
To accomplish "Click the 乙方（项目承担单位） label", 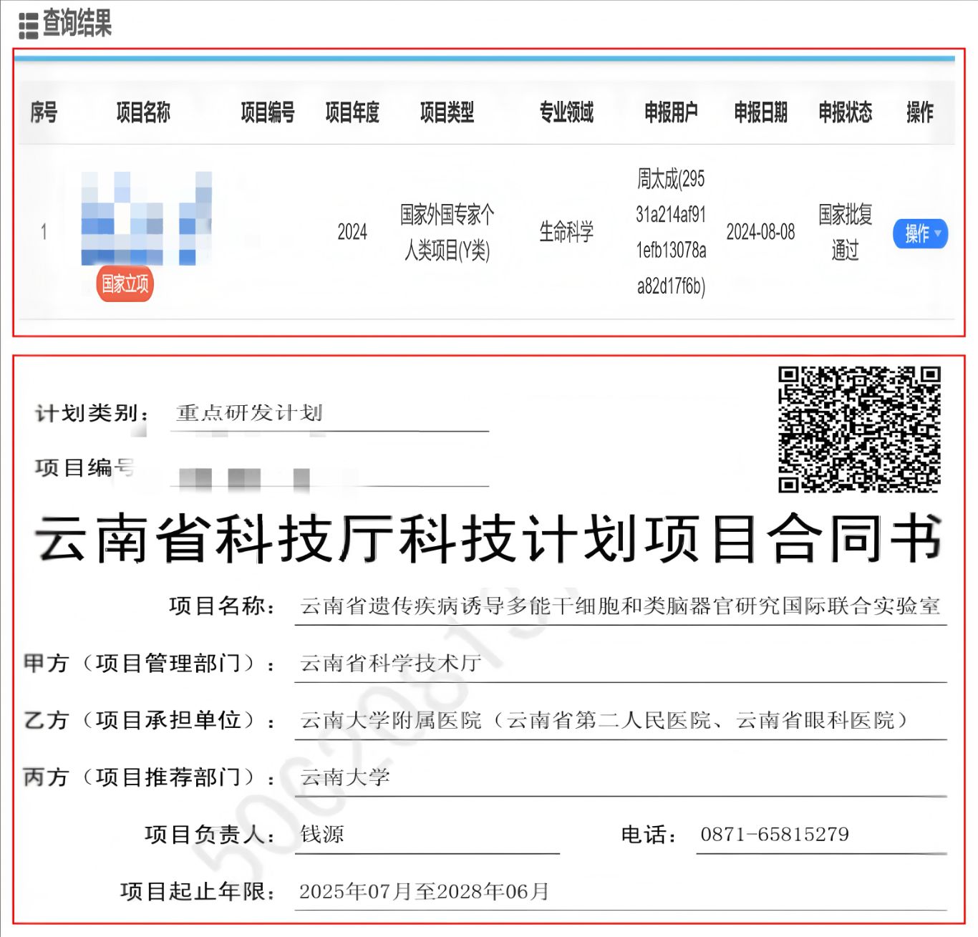I will (x=149, y=720).
